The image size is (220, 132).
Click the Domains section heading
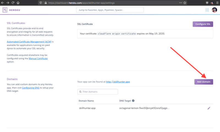pyautogui.click(x=12, y=79)
